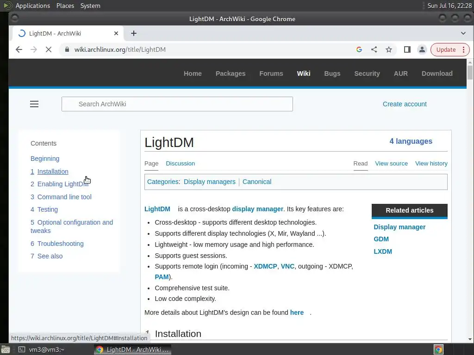Open the System menu
The image size is (474, 355).
90,6
